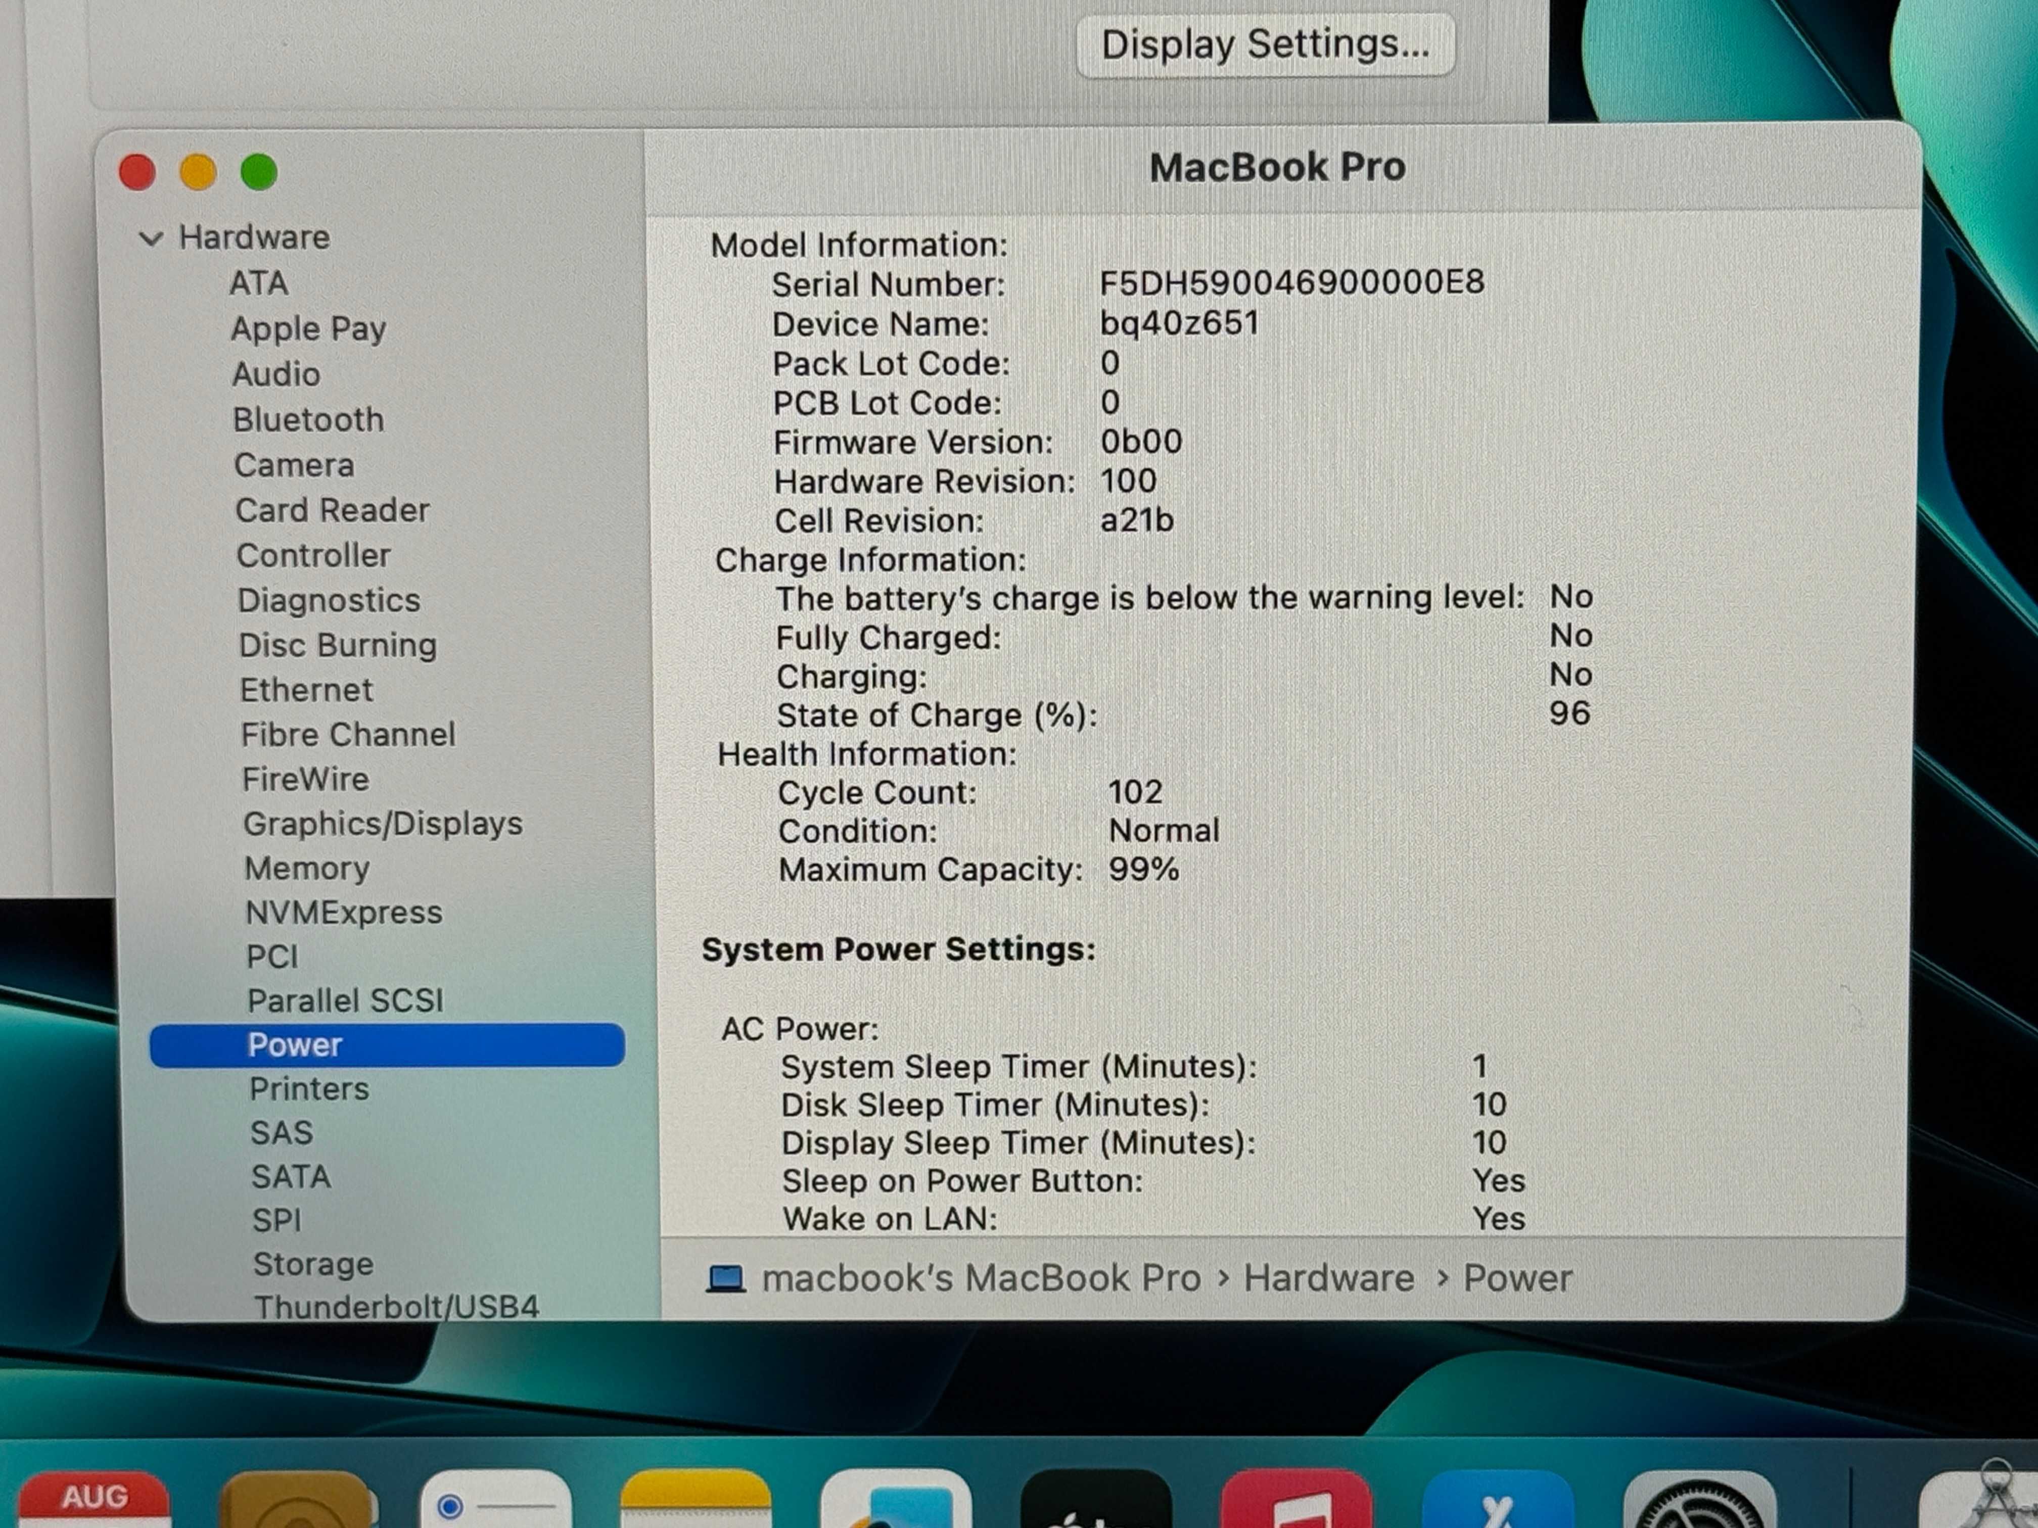The image size is (2038, 1528).
Task: Click the laptop icon in the path bar
Action: [x=725, y=1278]
